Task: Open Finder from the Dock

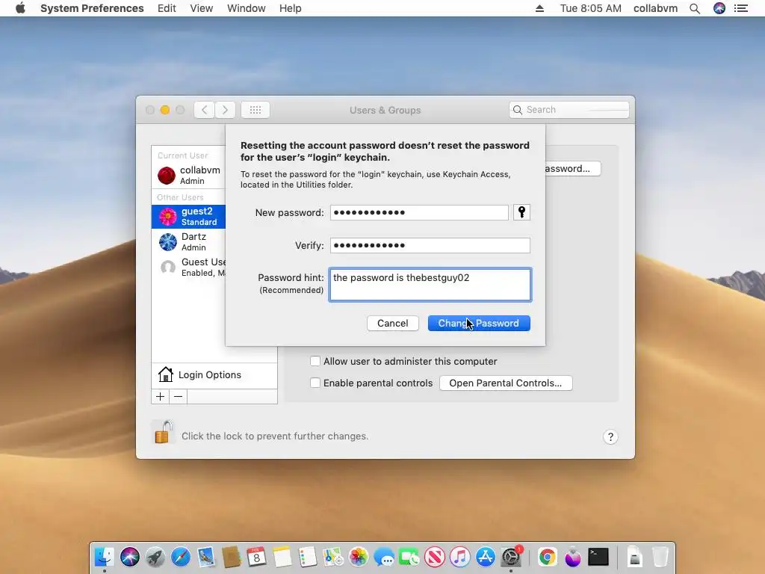Action: pos(105,557)
